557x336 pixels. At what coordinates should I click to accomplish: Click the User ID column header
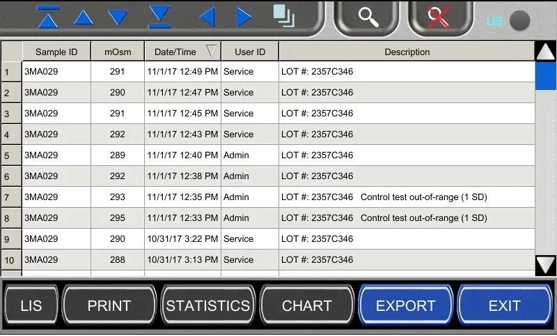click(x=250, y=52)
